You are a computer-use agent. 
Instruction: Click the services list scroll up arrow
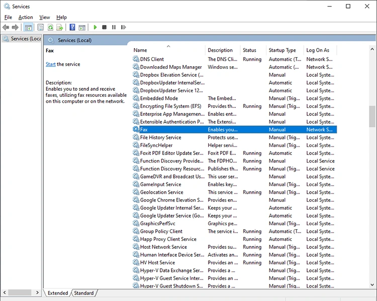[x=372, y=49]
